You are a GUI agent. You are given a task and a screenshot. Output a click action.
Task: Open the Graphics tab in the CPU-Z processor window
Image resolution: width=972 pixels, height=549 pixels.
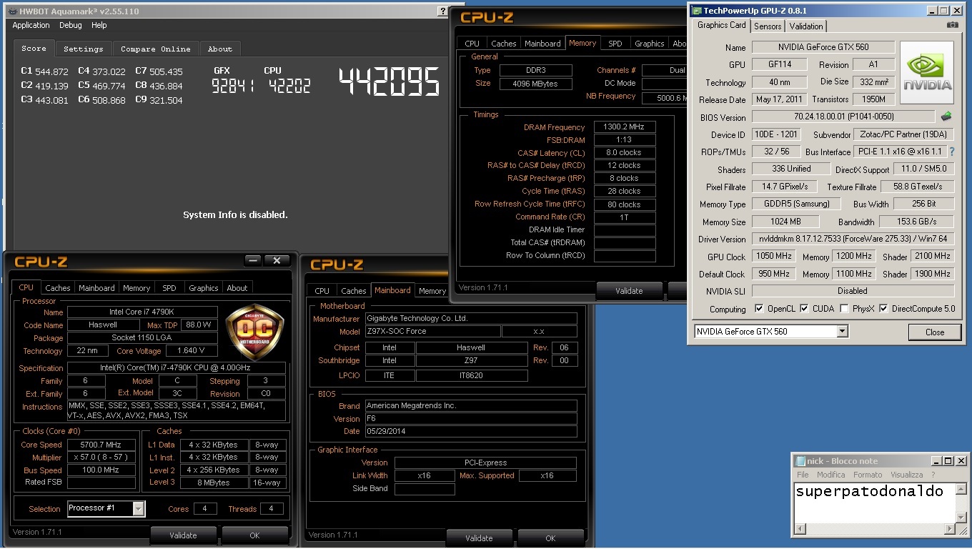tap(203, 288)
